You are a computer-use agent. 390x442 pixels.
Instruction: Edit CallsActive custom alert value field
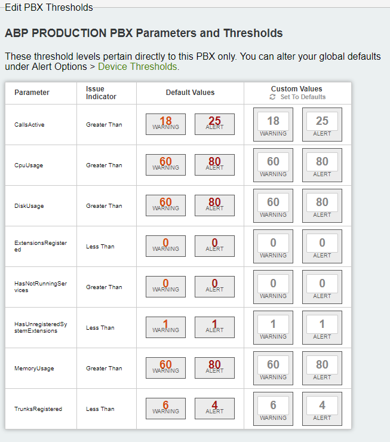[322, 121]
